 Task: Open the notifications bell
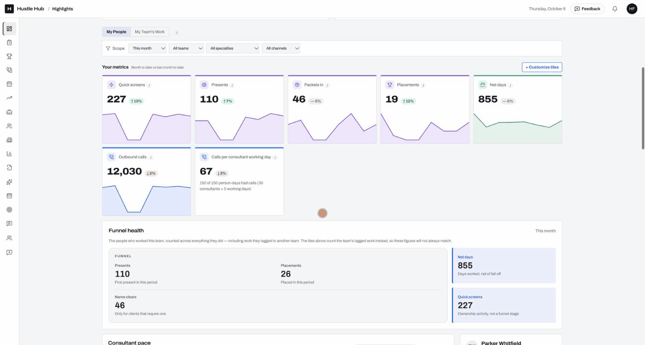pos(615,9)
